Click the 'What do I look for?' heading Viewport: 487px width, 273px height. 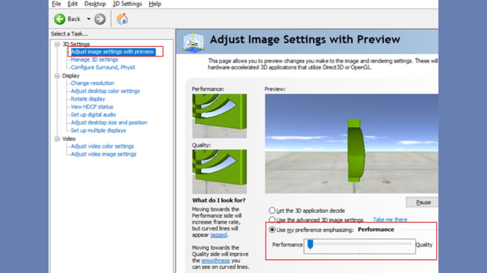coord(219,200)
